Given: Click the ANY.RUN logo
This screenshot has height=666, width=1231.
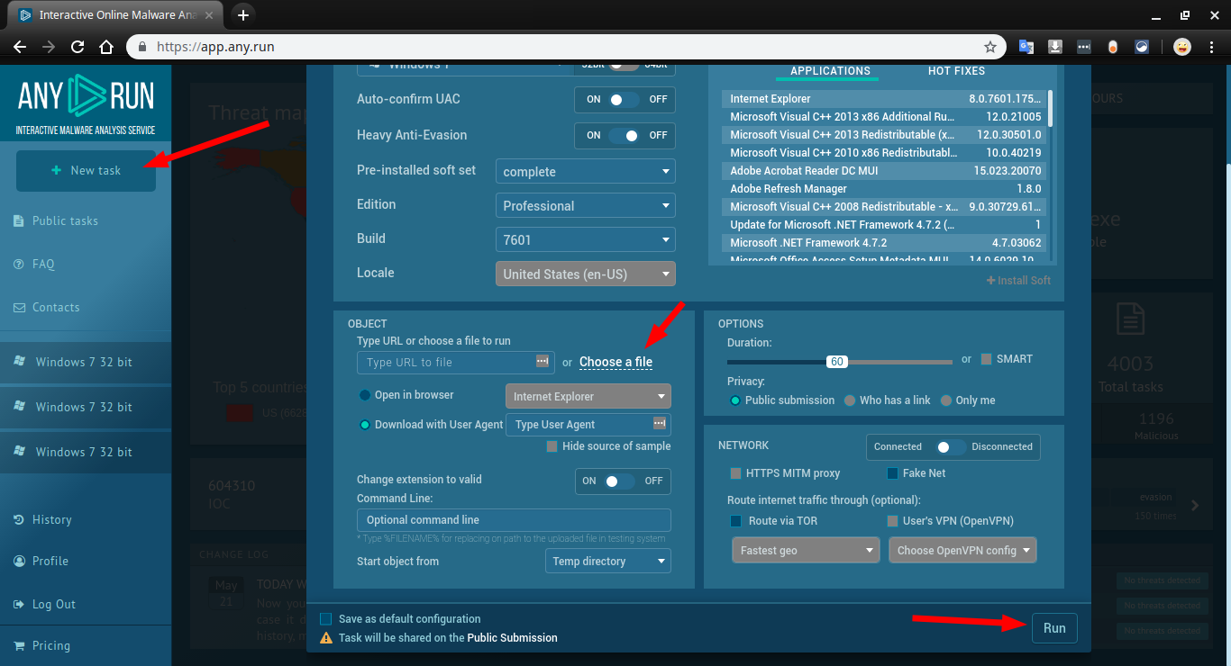Looking at the screenshot, I should pos(86,104).
